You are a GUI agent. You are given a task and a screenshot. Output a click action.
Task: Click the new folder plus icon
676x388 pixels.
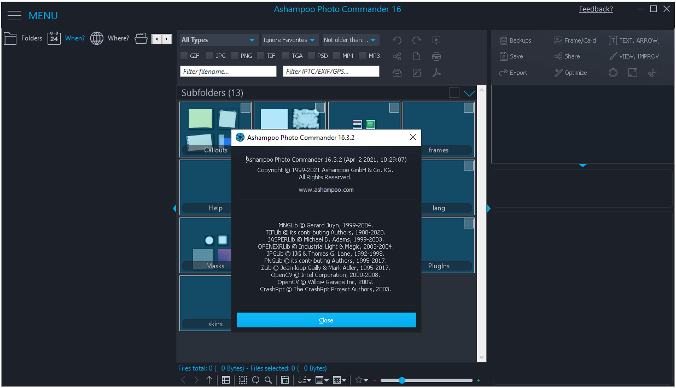285,380
